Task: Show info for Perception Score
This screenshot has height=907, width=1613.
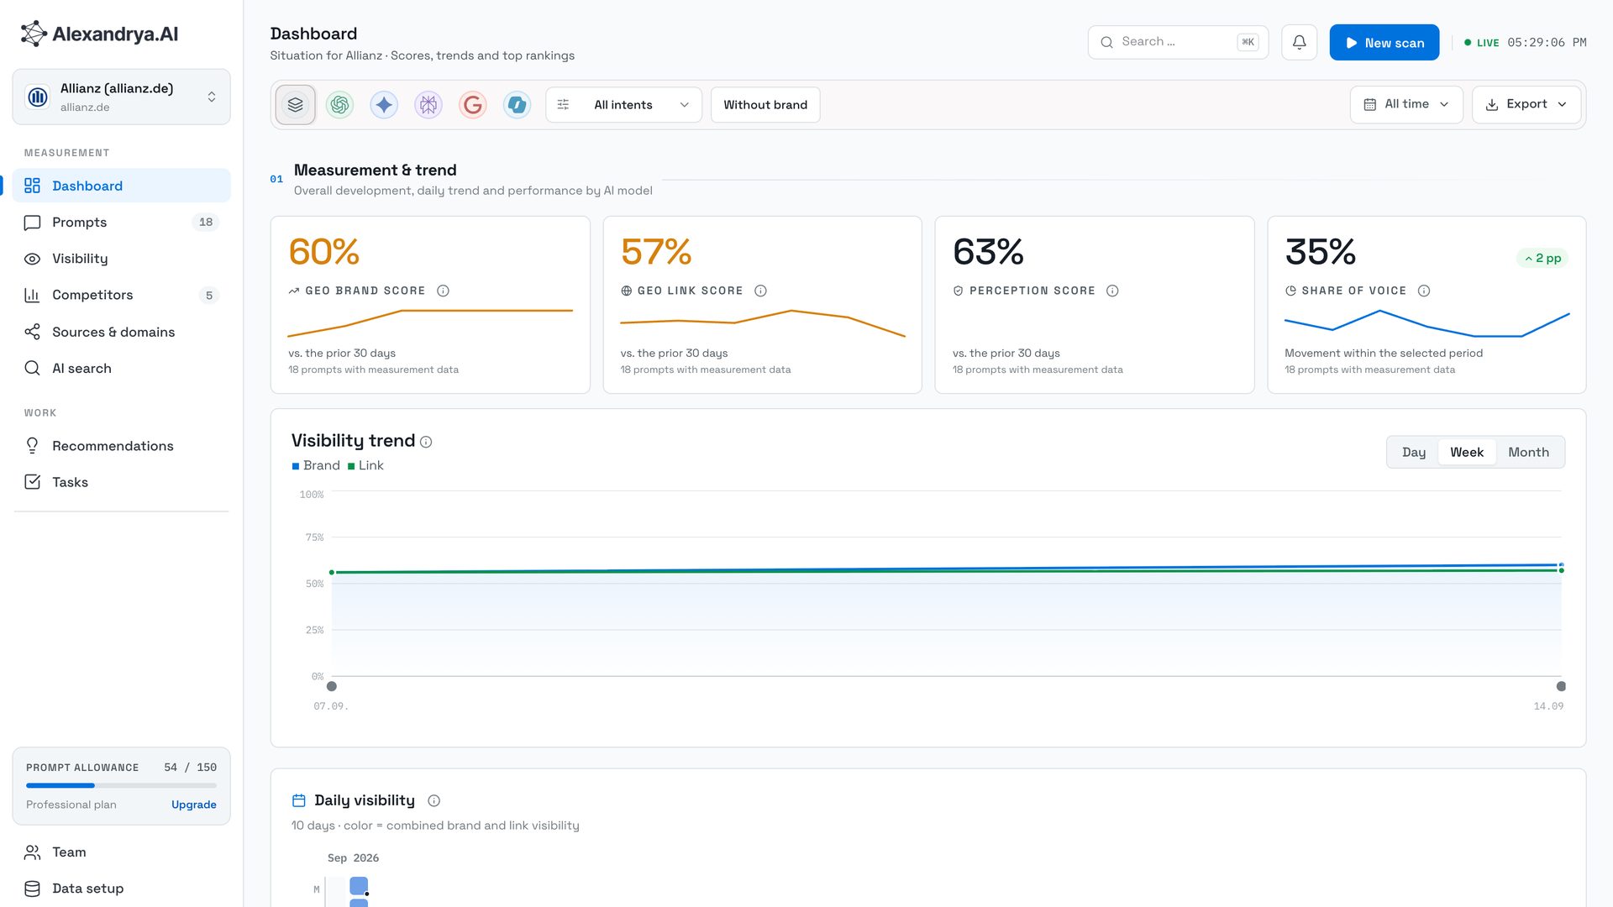Action: pos(1112,291)
